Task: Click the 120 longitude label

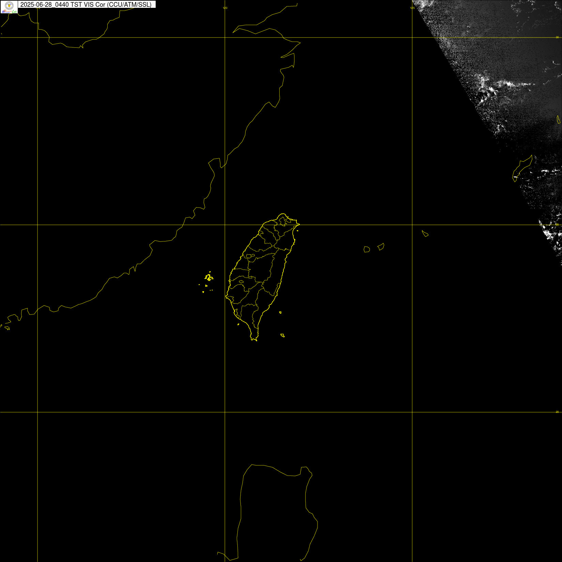Action: [225, 8]
